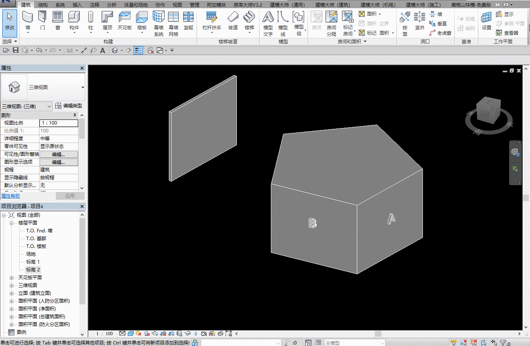Open the 视图 ribbon tab
The height and width of the screenshot is (346, 530).
177,5
